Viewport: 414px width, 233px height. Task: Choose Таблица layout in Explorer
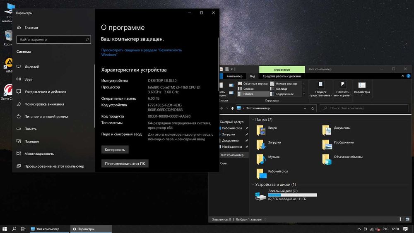(x=279, y=89)
